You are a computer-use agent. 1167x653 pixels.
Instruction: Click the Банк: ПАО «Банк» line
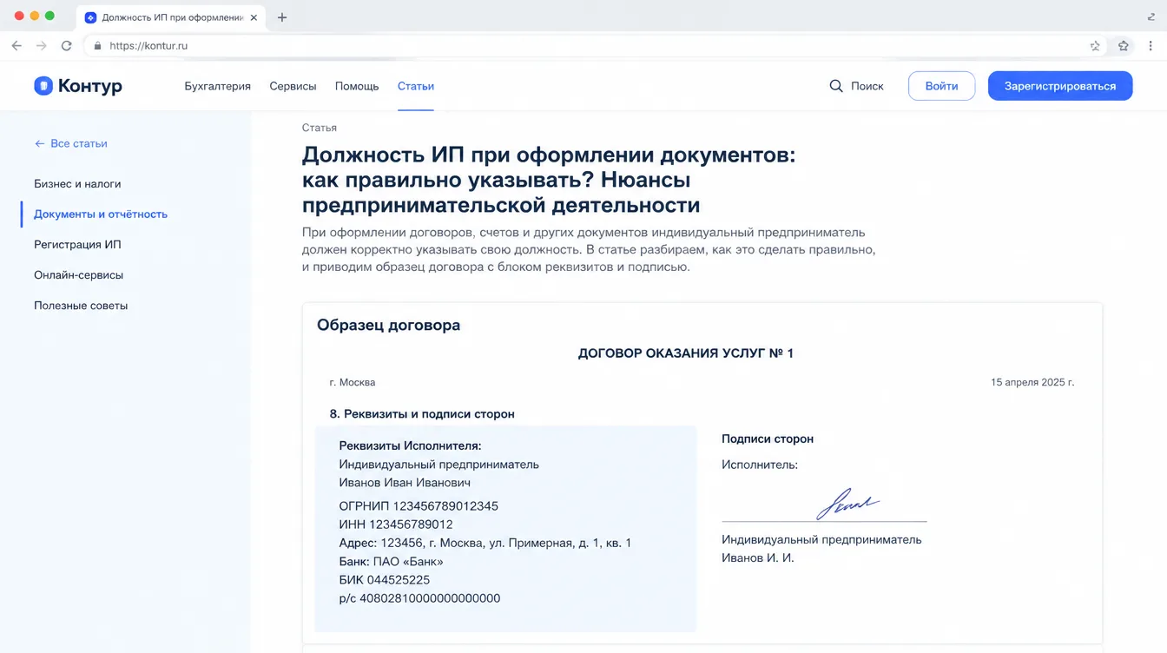[x=391, y=562]
